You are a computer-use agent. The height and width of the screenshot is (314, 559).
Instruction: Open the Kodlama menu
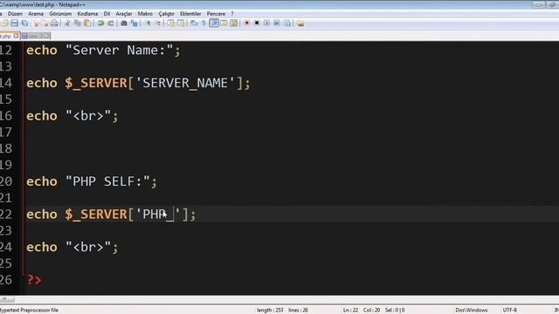[x=87, y=14]
